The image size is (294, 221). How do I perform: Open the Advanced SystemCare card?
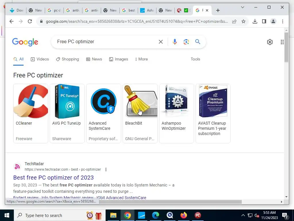tap(104, 113)
